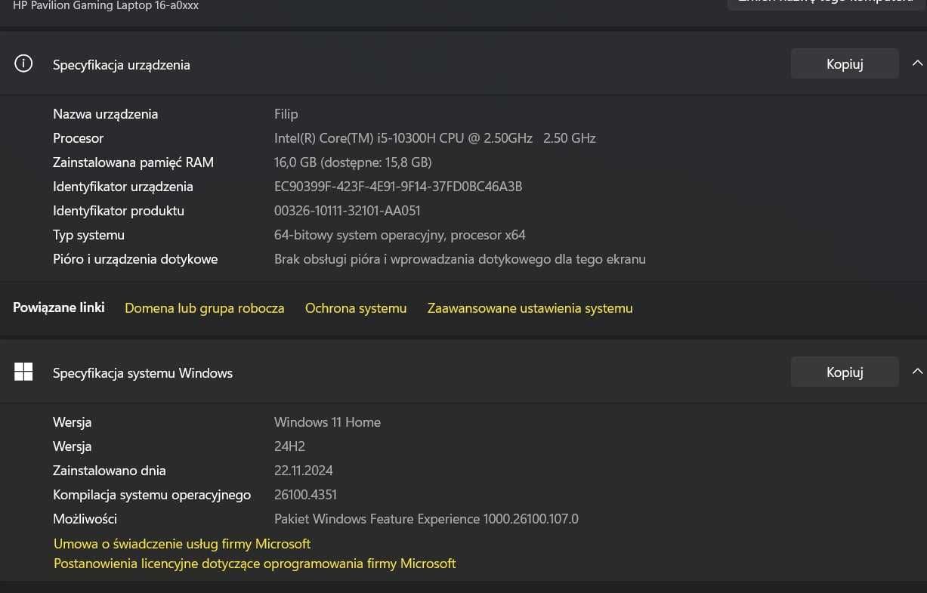Select the processor value Intel Core i5-10300H
The height and width of the screenshot is (593, 927).
click(435, 138)
